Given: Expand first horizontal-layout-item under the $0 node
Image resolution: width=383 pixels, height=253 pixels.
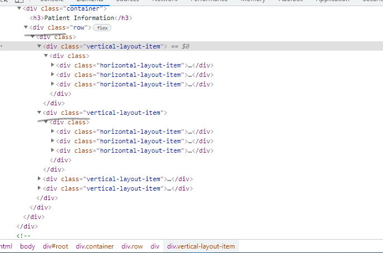Looking at the screenshot, I should [x=52, y=65].
